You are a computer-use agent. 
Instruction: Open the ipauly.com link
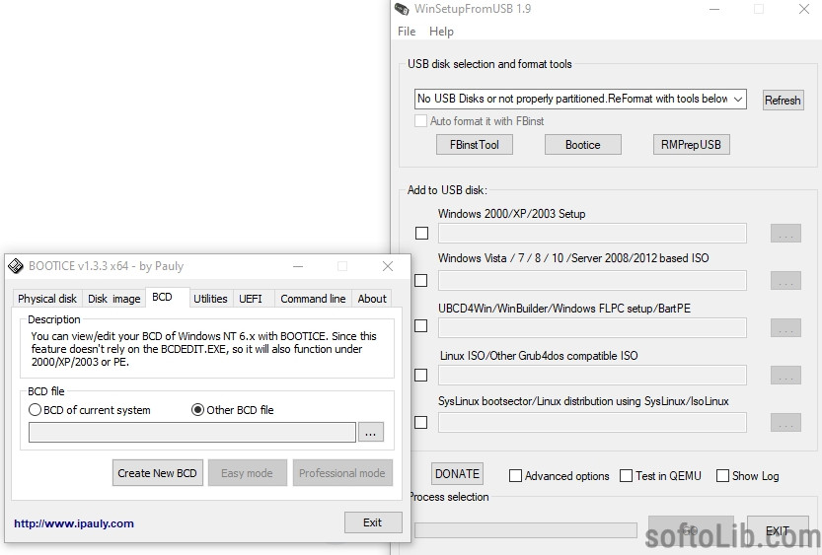point(74,523)
